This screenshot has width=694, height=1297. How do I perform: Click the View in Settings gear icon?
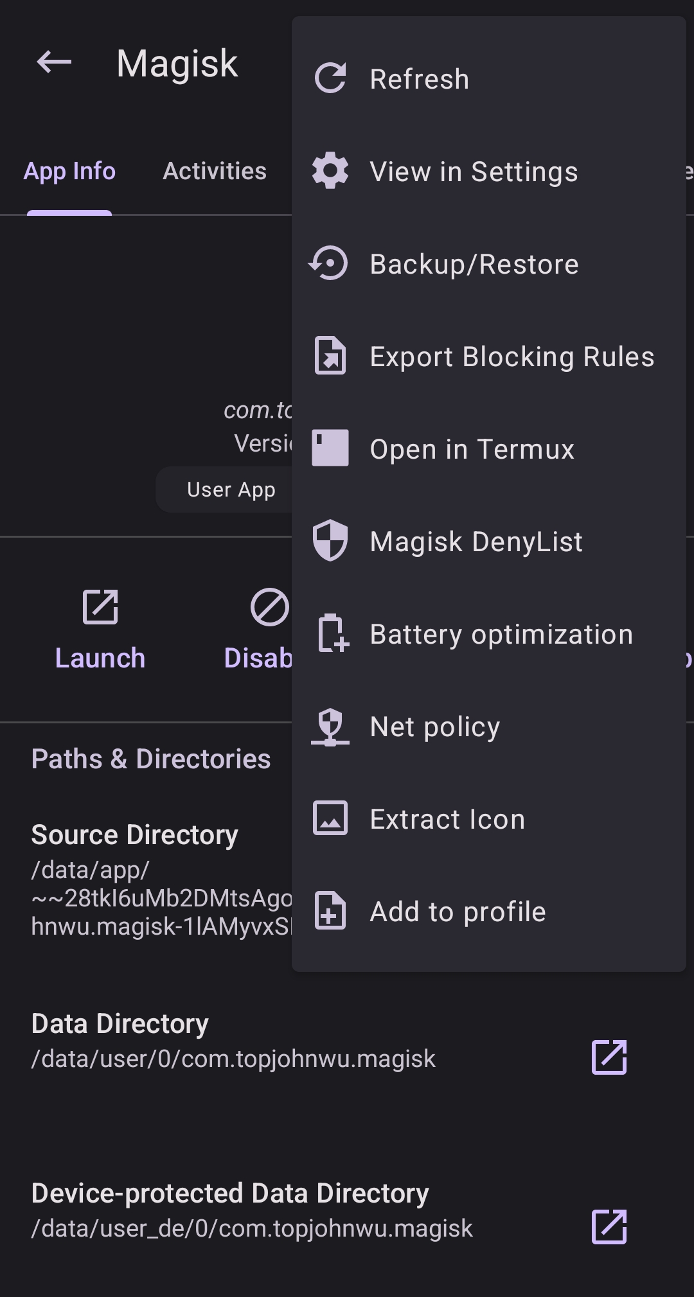click(x=330, y=172)
